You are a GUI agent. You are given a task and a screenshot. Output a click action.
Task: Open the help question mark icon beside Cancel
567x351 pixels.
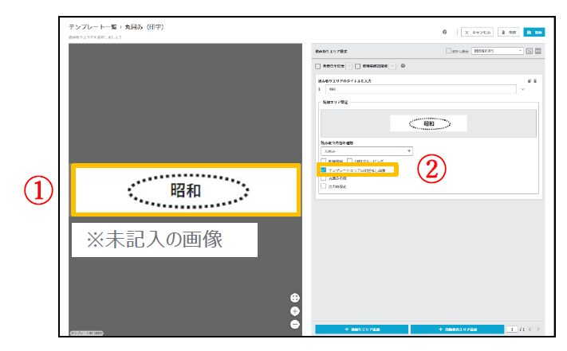click(x=444, y=33)
